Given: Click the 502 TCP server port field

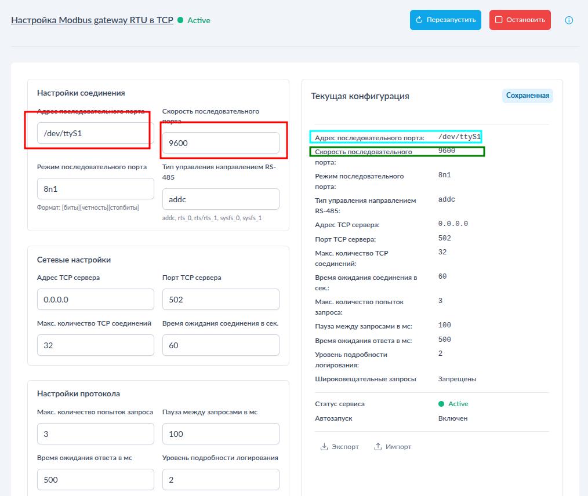Looking at the screenshot, I should tap(221, 299).
